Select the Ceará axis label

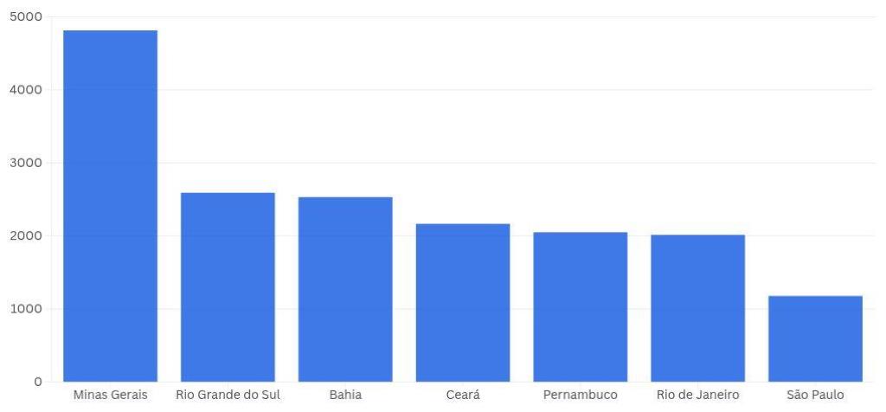click(463, 396)
